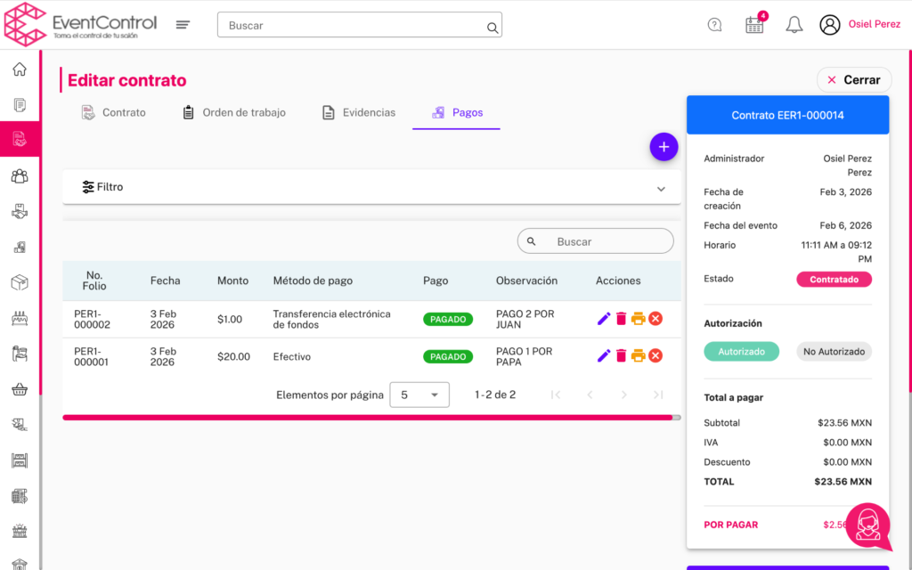Switch to the Orden de trabajo tab
Screen dimensions: 912x570
[234, 112]
